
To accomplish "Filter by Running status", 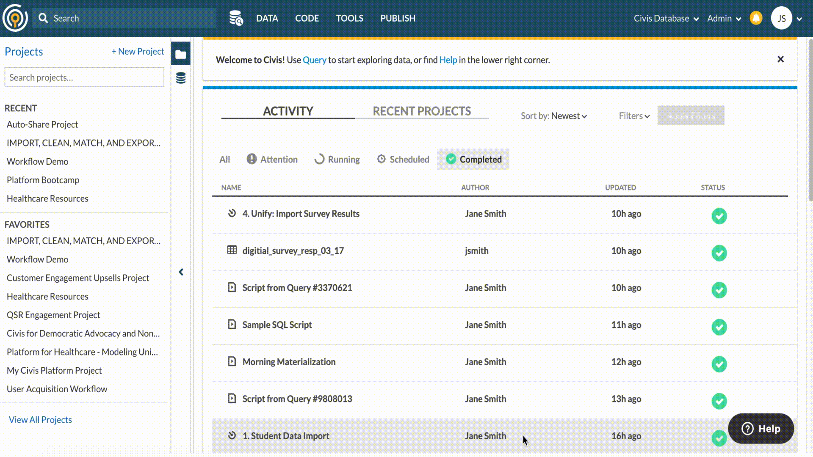I will (x=337, y=159).
